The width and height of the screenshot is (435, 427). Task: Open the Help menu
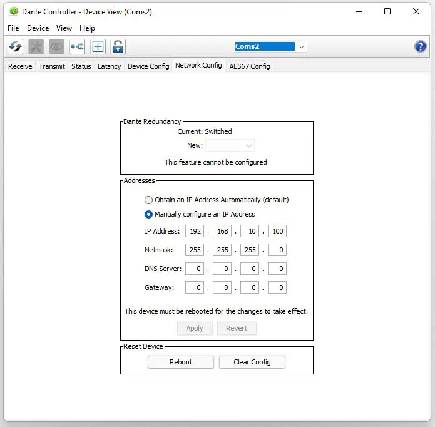click(x=87, y=28)
